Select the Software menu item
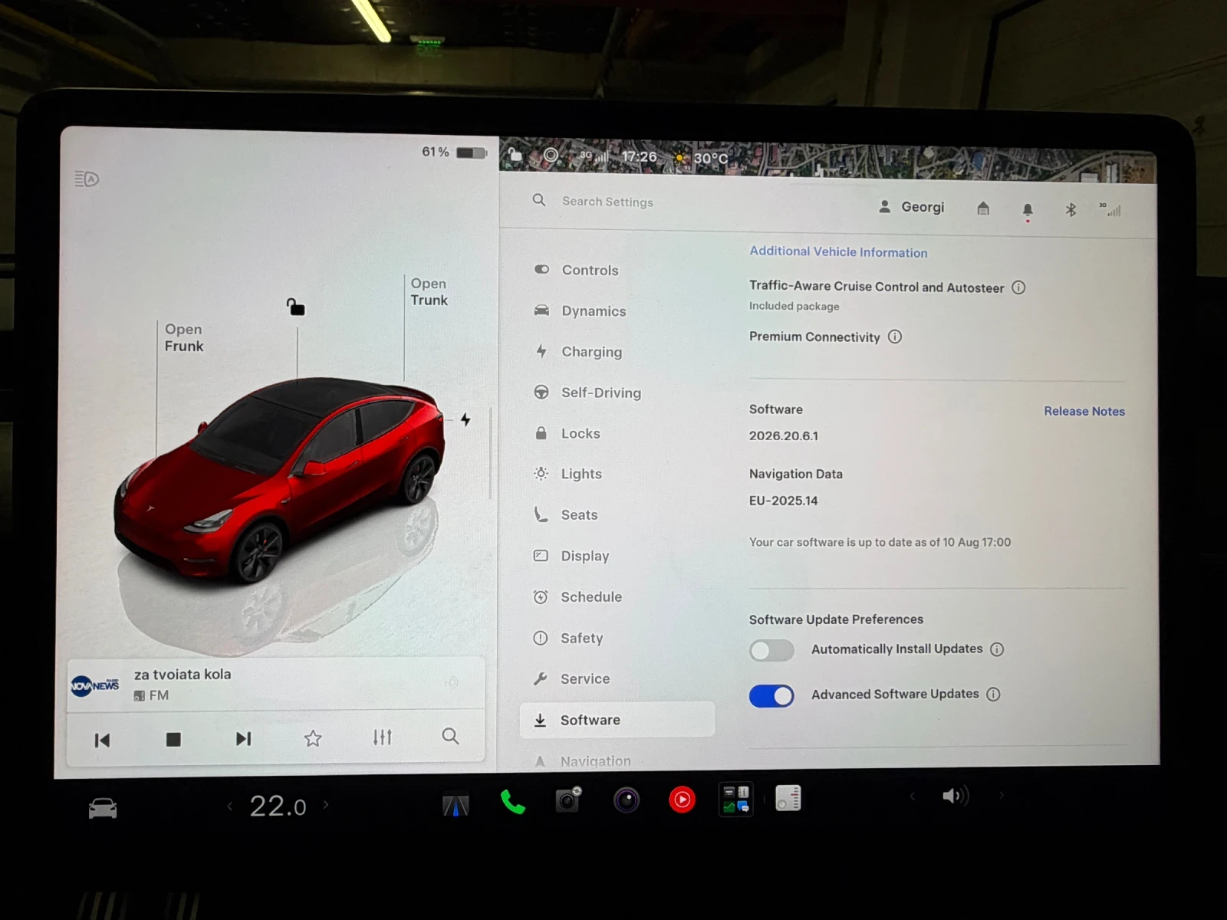Image resolution: width=1227 pixels, height=920 pixels. tap(617, 720)
